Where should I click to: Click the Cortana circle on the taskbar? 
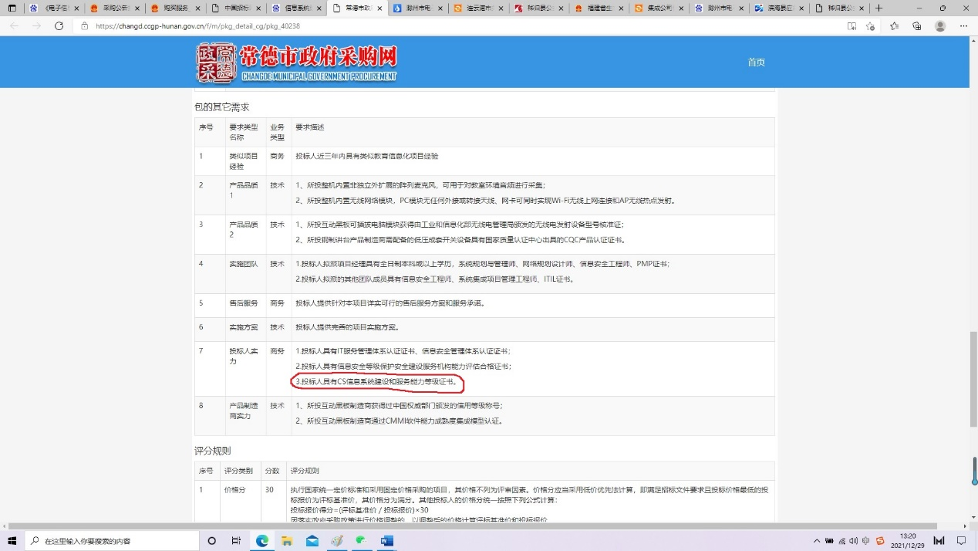coord(212,541)
